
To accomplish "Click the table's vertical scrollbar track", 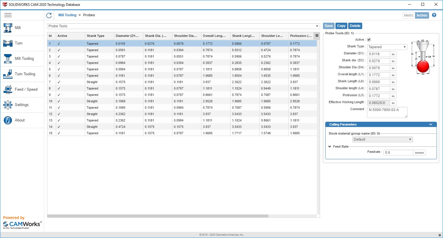I will [318, 127].
